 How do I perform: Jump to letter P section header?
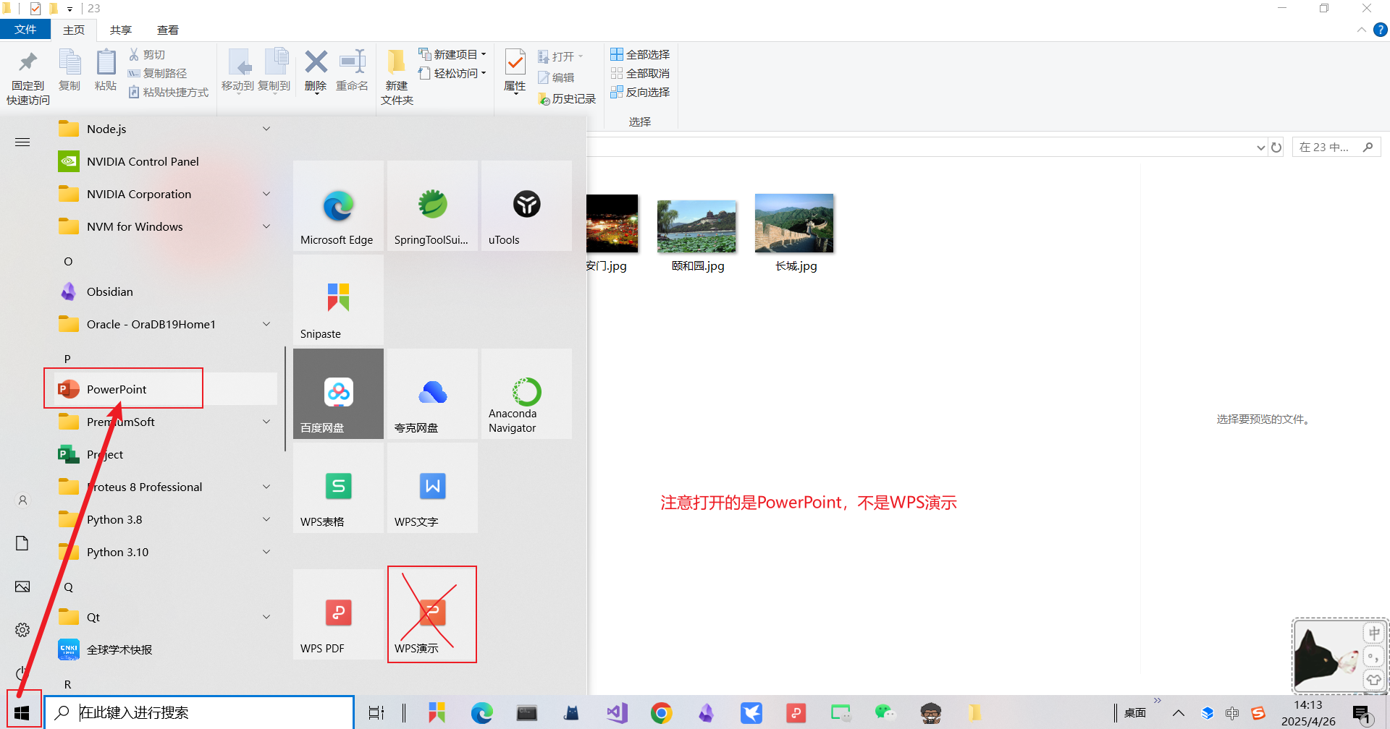click(67, 359)
